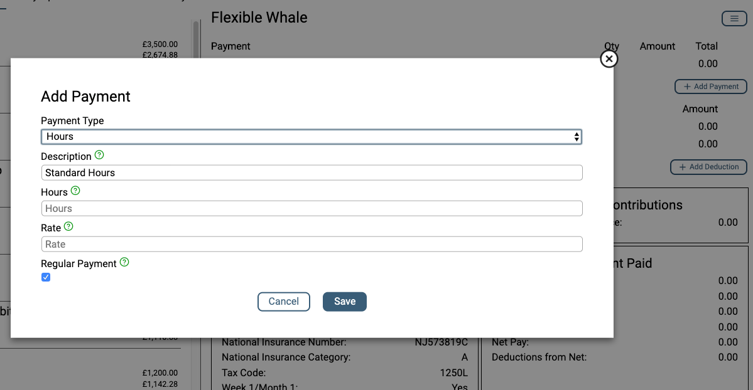
Task: Uncheck the Regular Payment checkbox
Action: (x=46, y=277)
